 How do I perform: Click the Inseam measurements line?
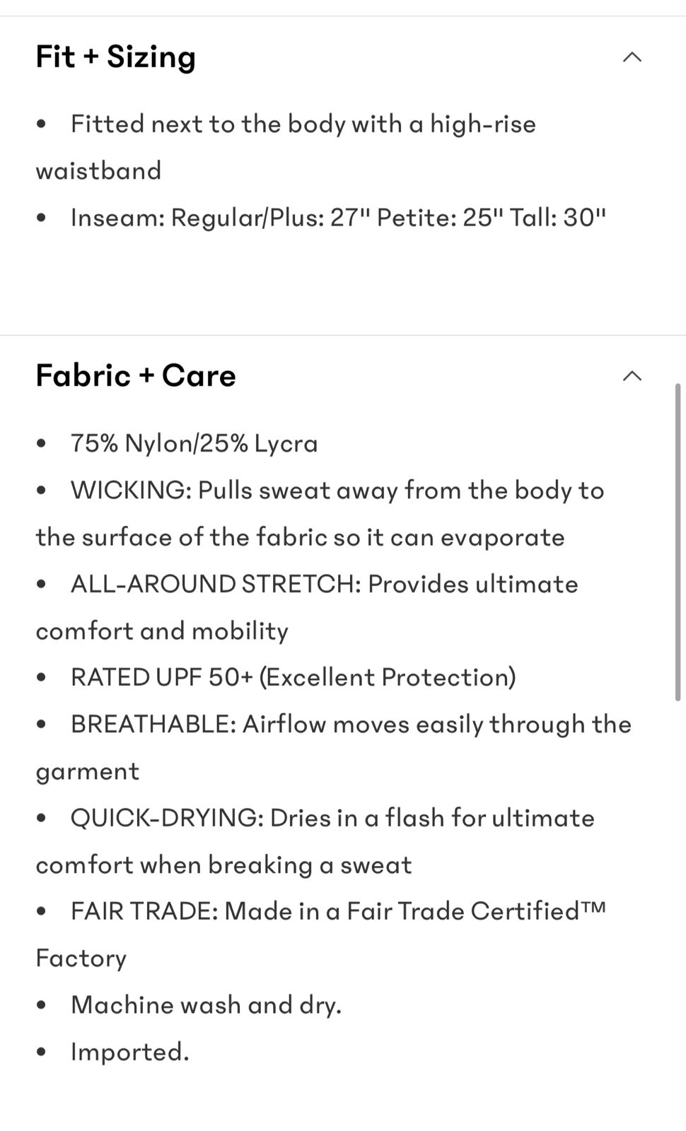point(339,217)
